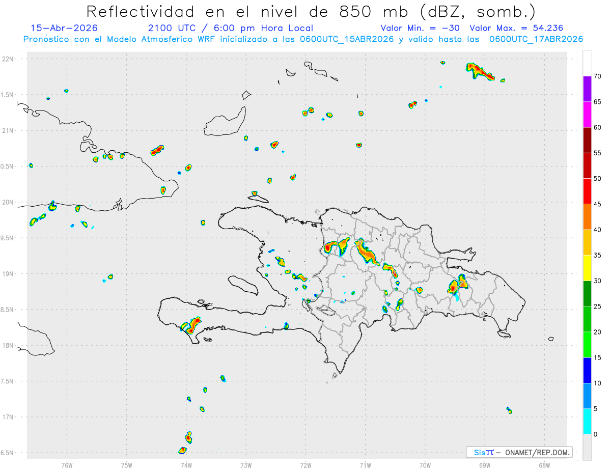This screenshot has height=472, width=611.
Task: Click the 22N latitude axis label
Action: [9, 59]
